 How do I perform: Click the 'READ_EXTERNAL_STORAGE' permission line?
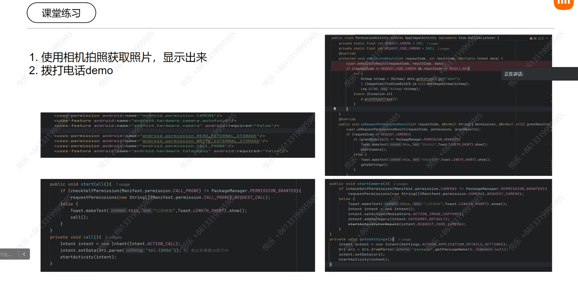159,136
